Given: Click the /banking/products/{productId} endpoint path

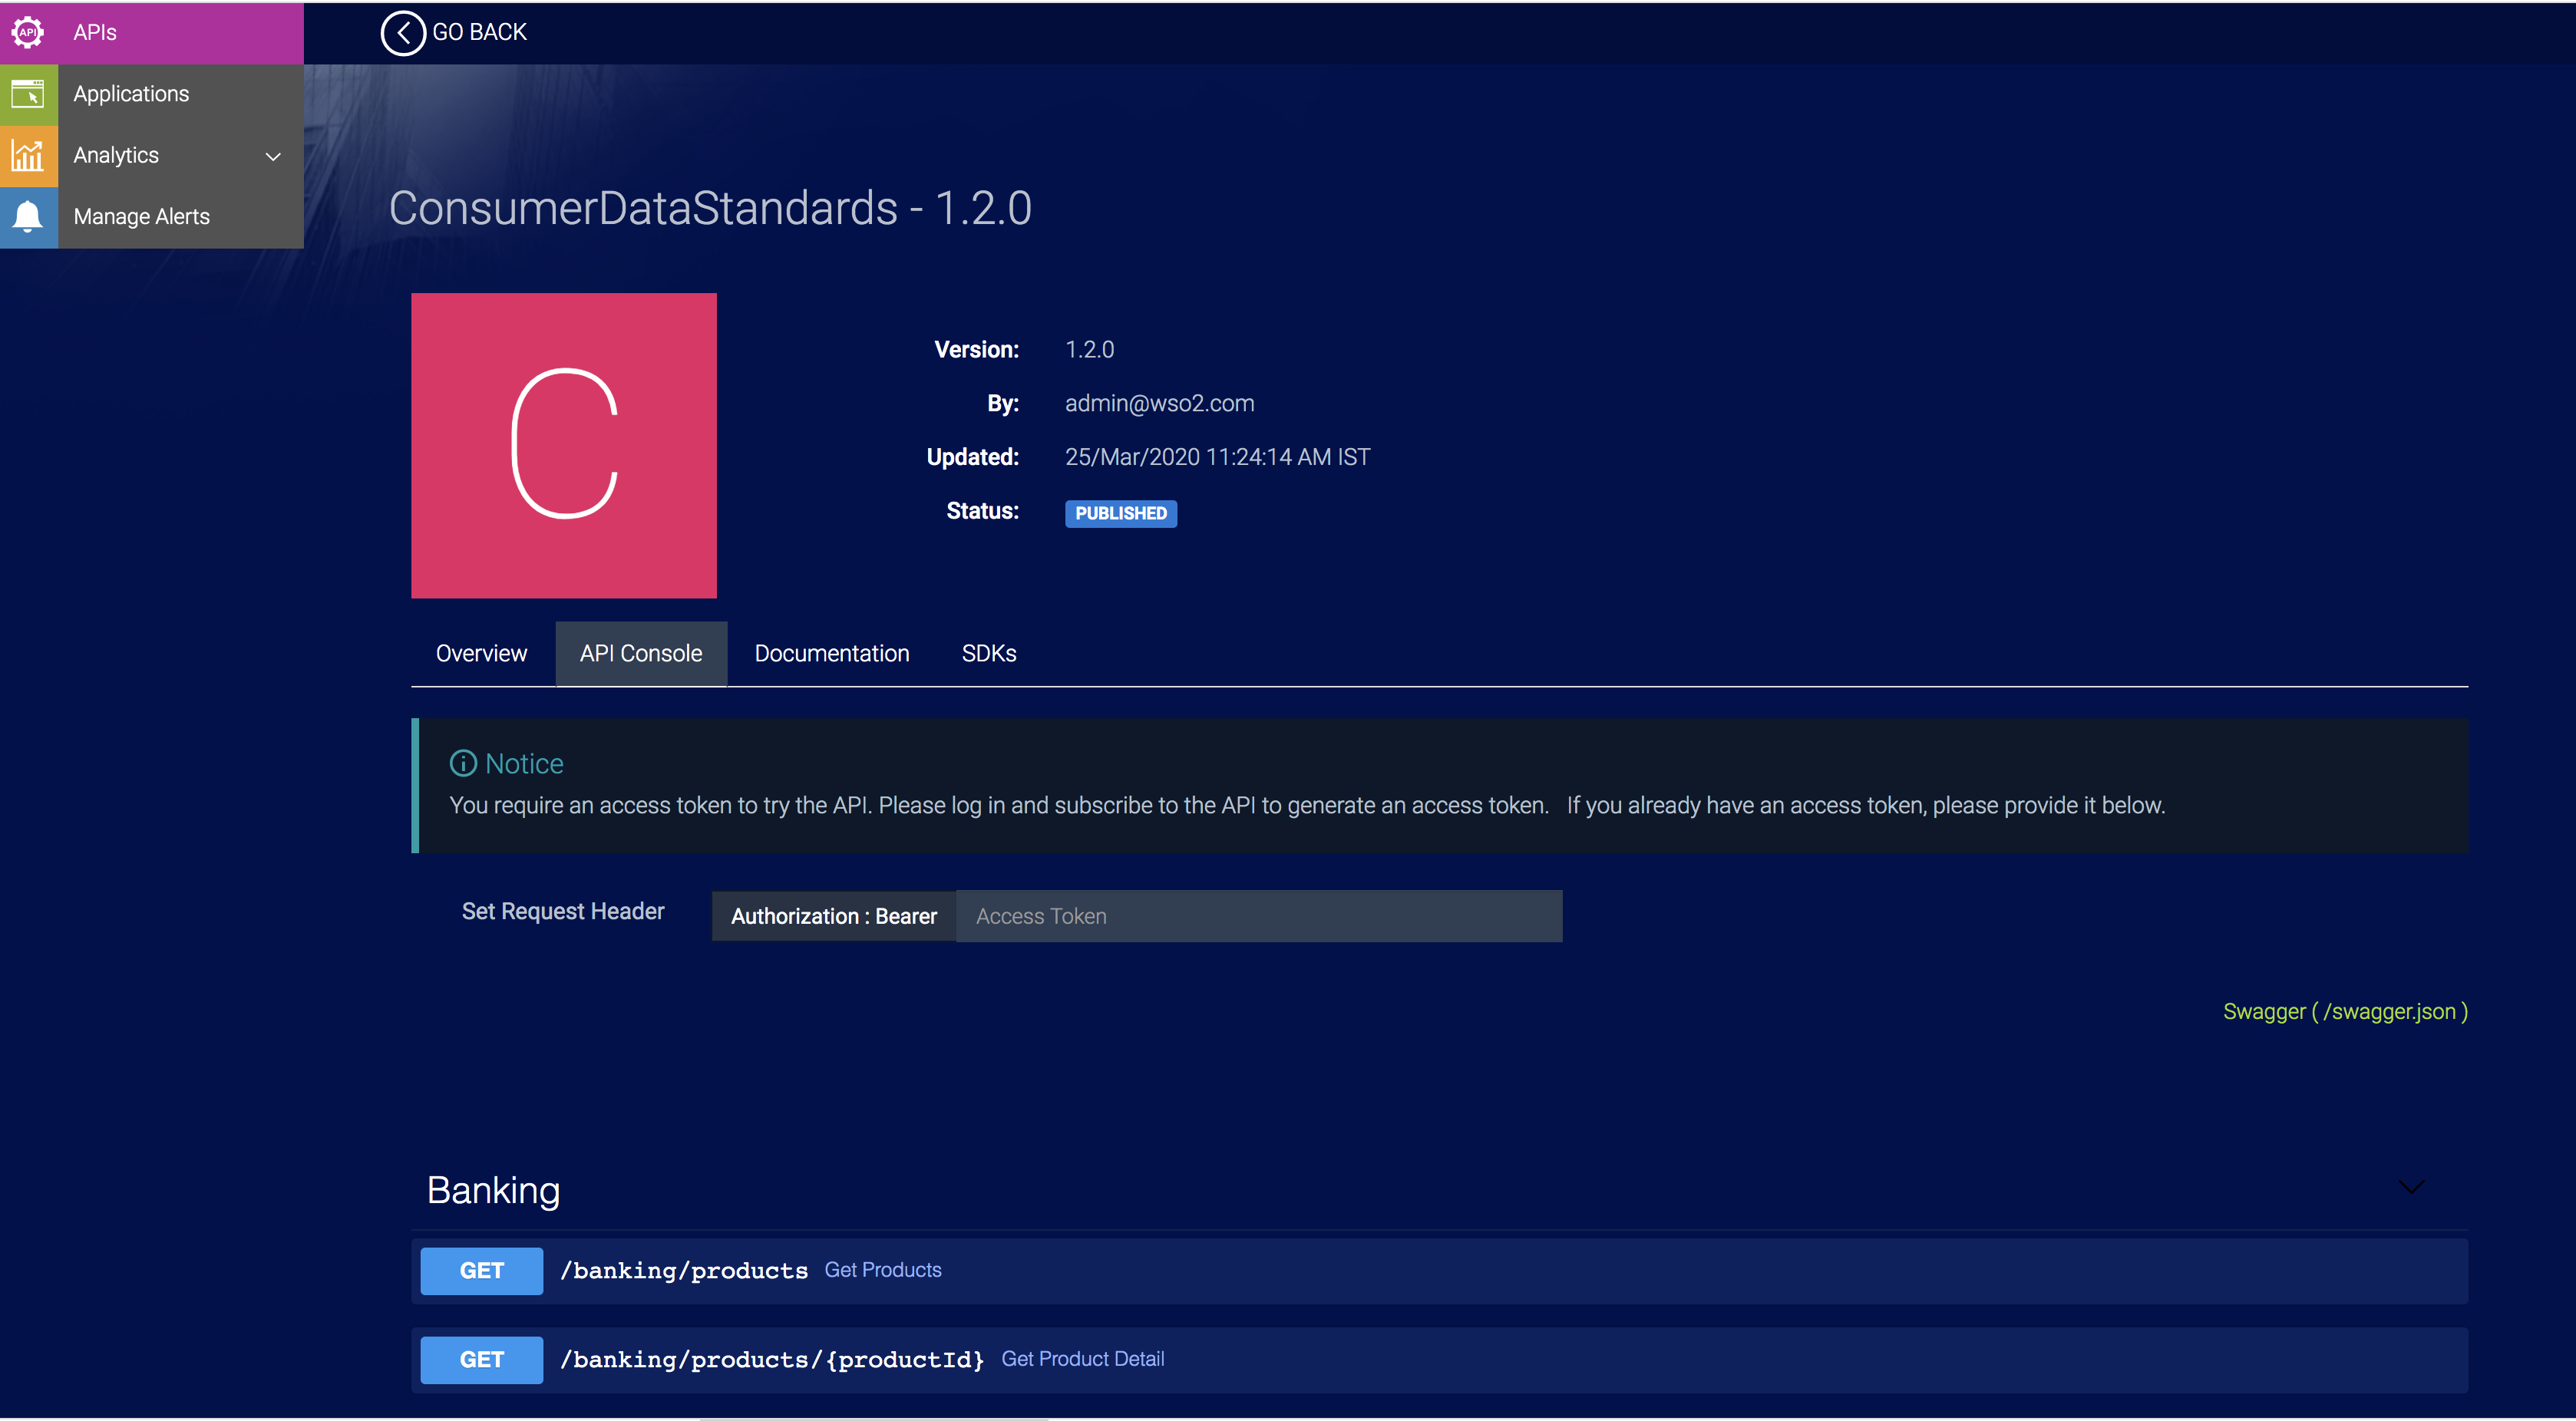Looking at the screenshot, I should pos(772,1360).
